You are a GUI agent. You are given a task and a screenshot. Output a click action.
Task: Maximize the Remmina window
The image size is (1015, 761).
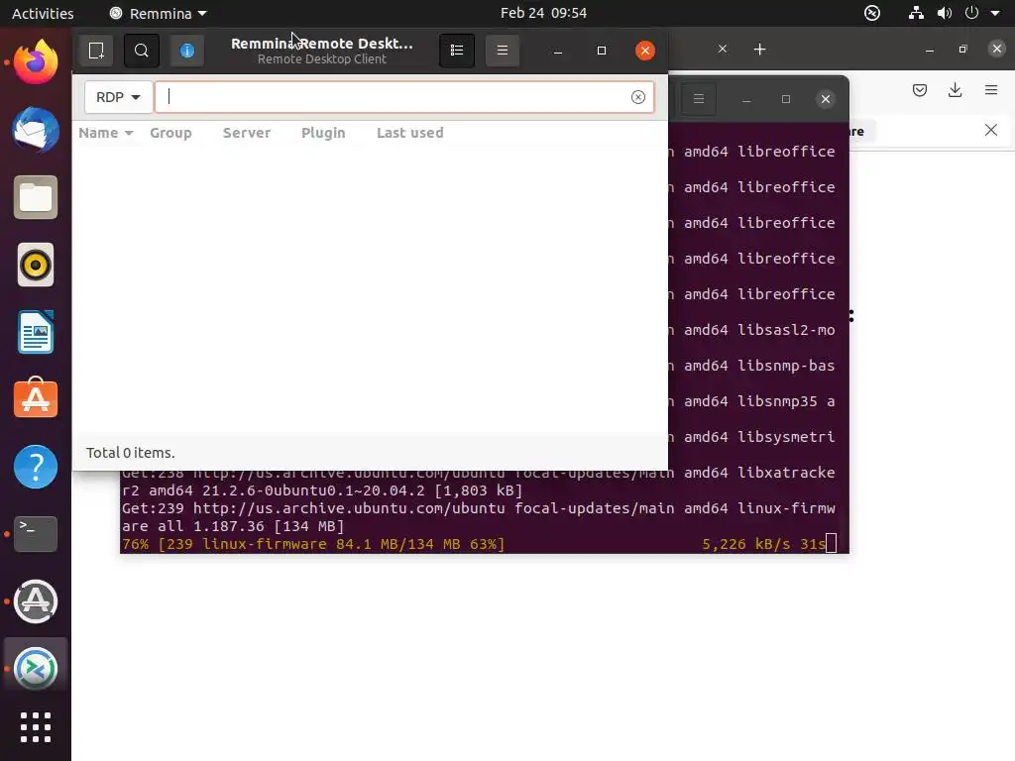pyautogui.click(x=602, y=51)
